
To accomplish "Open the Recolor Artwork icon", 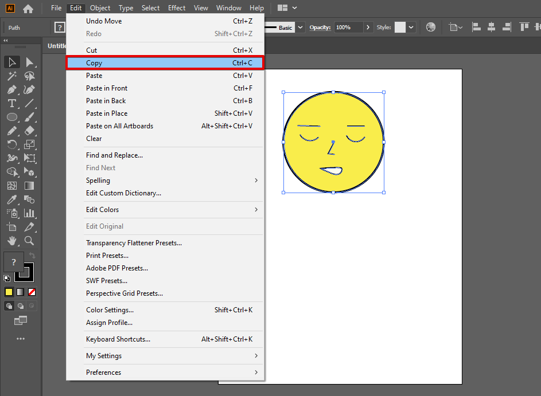I will pyautogui.click(x=431, y=27).
